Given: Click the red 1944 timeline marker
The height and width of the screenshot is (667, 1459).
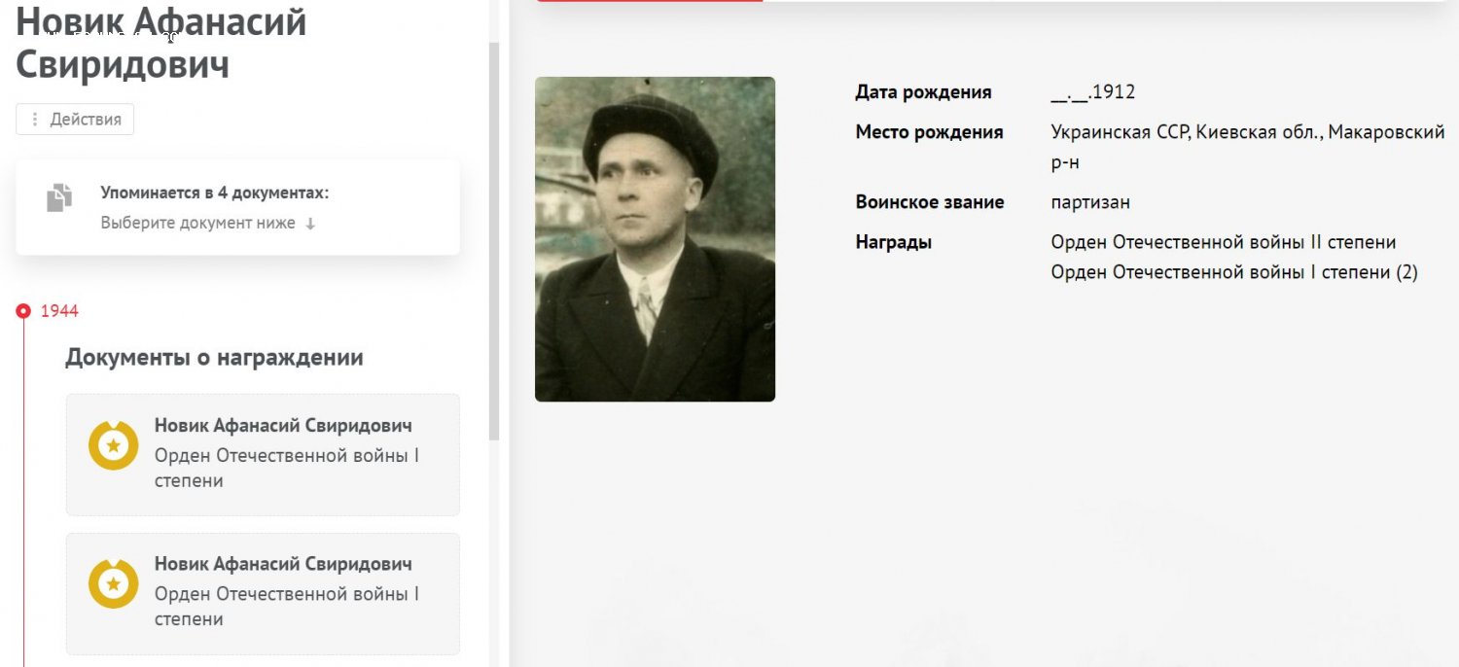Looking at the screenshot, I should [x=23, y=311].
